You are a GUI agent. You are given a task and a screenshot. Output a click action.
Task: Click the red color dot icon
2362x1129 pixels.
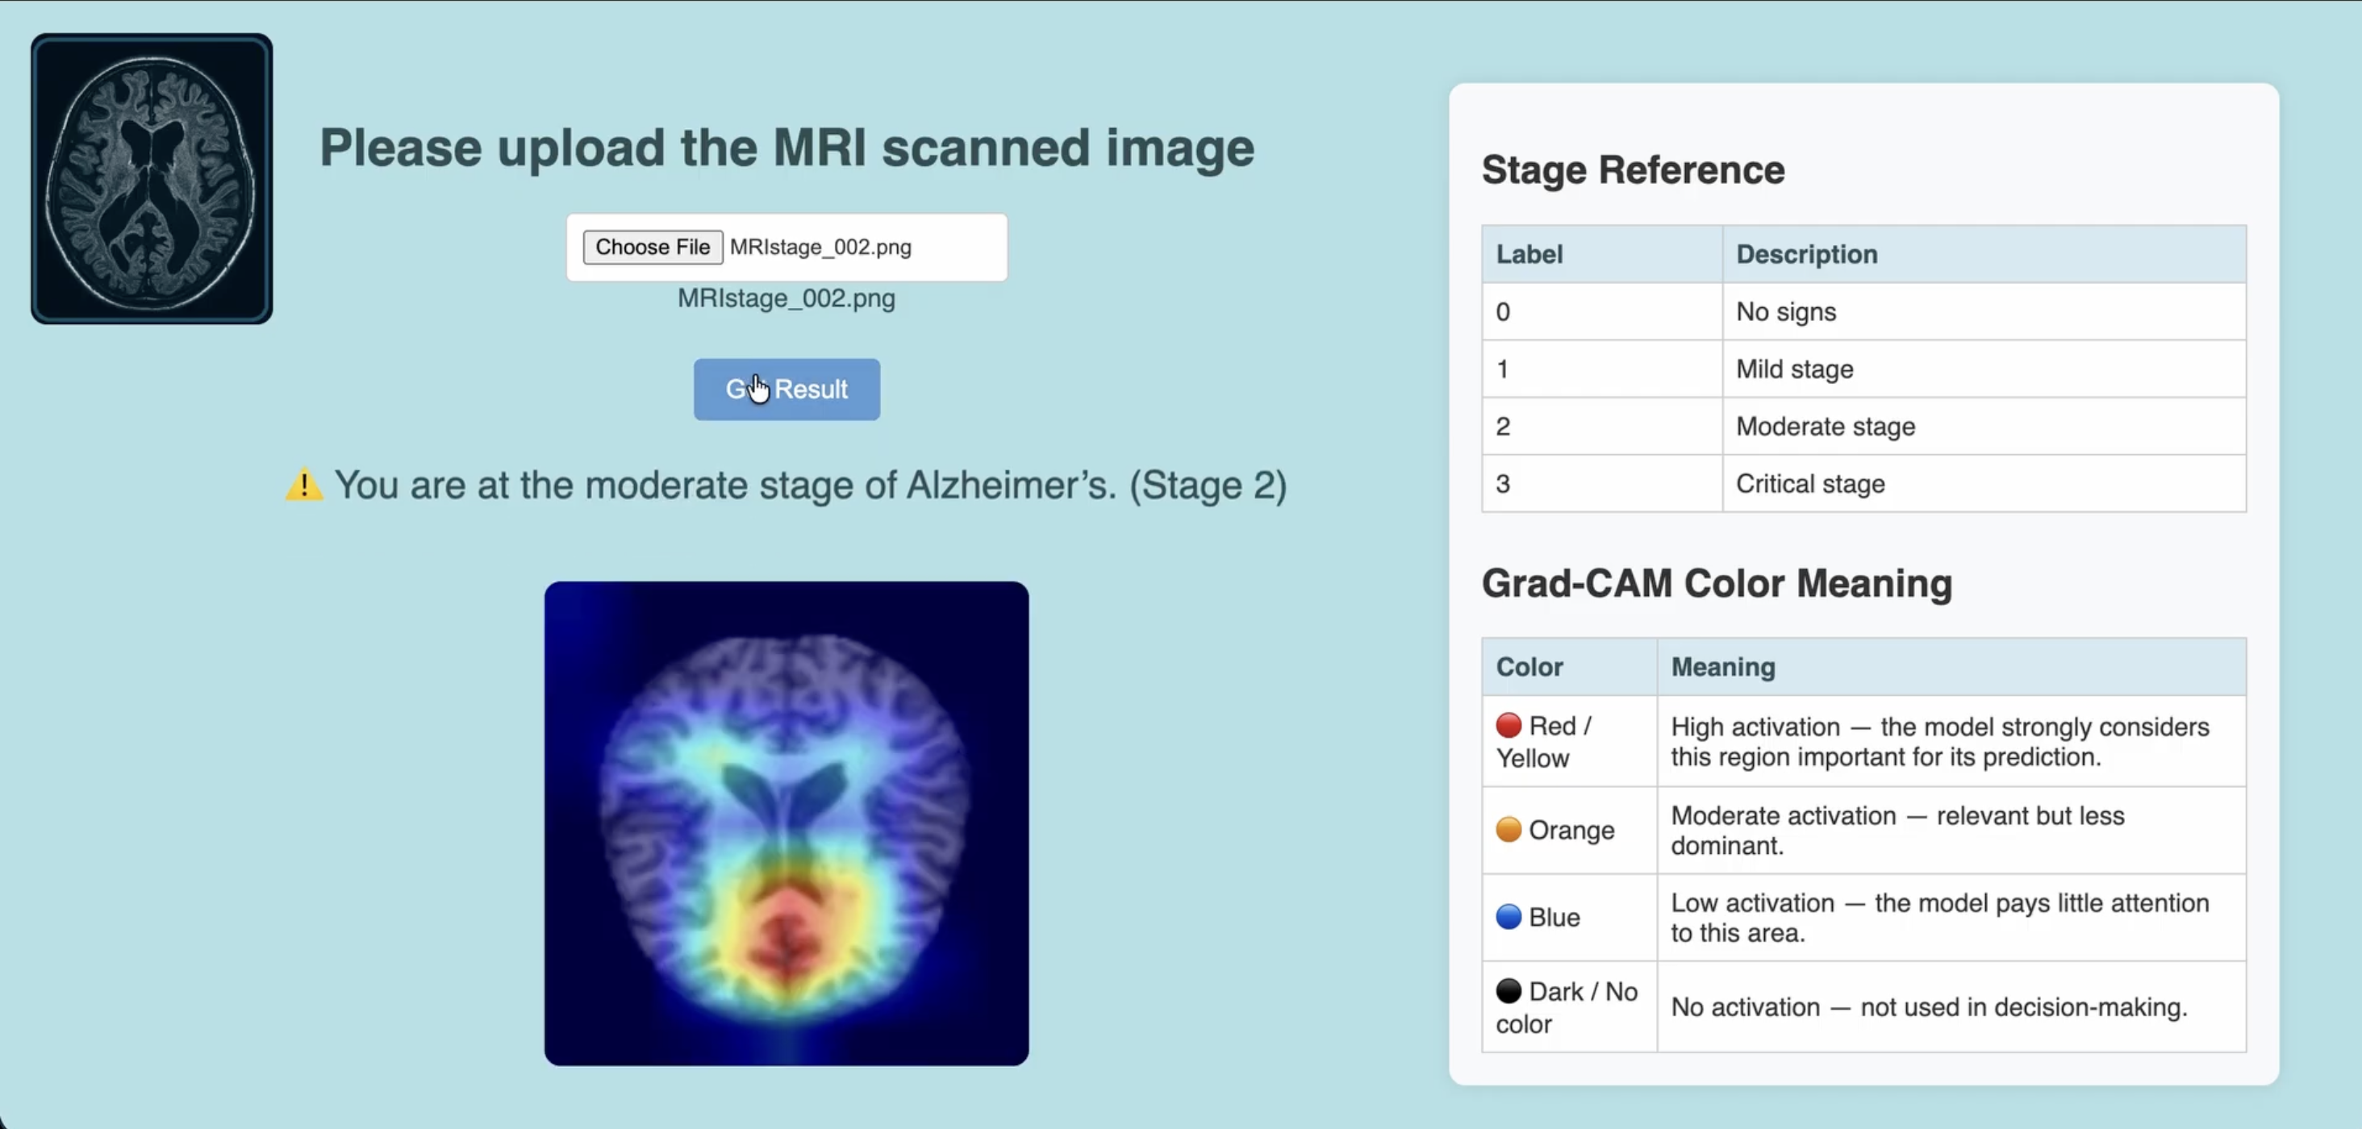(x=1509, y=725)
